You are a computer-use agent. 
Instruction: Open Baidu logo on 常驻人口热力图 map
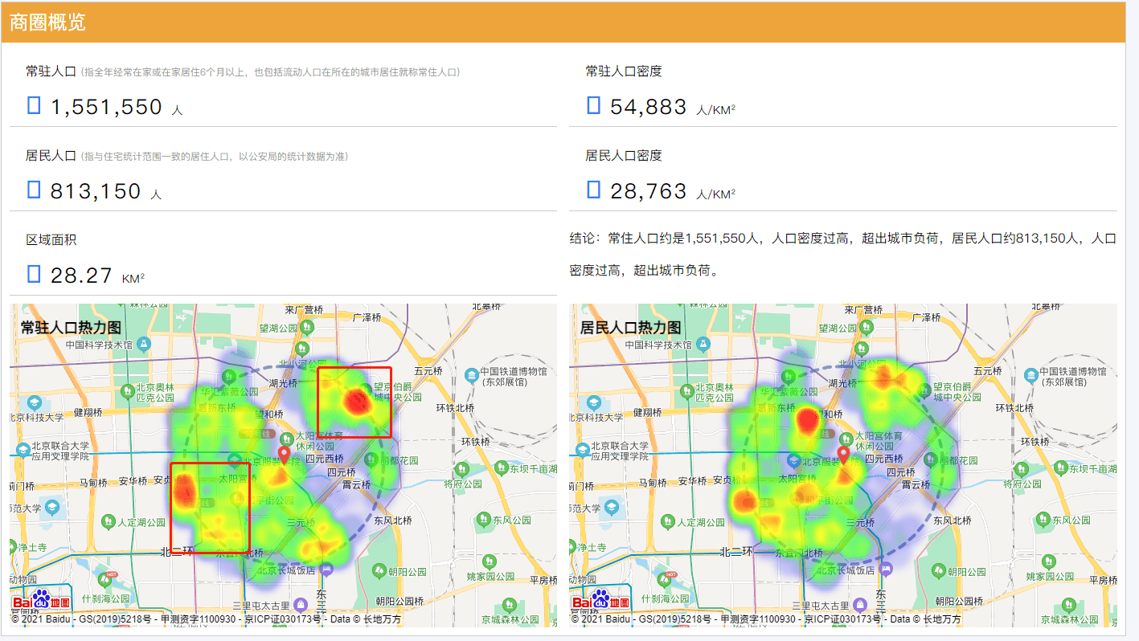[x=41, y=601]
